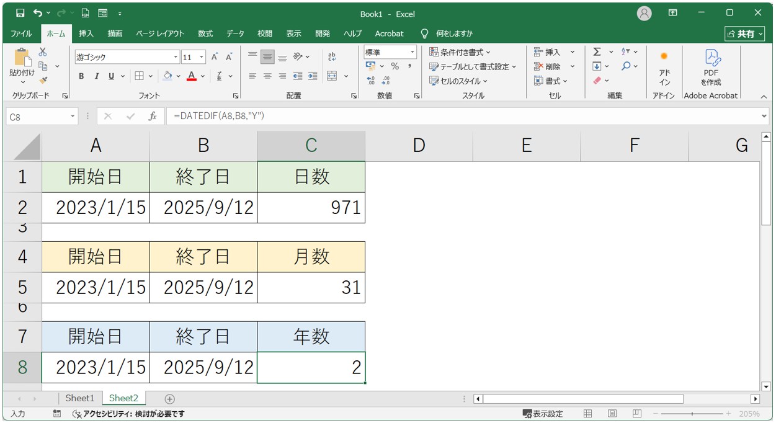Increase font size with the large A icon
The height and width of the screenshot is (423, 776).
point(215,57)
